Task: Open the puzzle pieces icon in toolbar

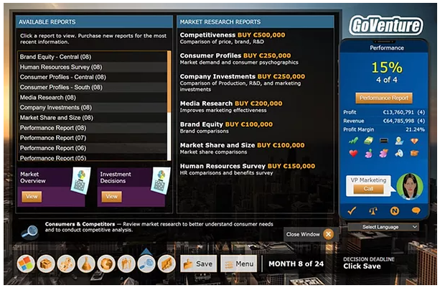Action: pyautogui.click(x=66, y=264)
